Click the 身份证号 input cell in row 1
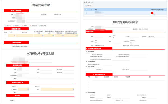This screenshot has height=104, width=168. [25, 35]
